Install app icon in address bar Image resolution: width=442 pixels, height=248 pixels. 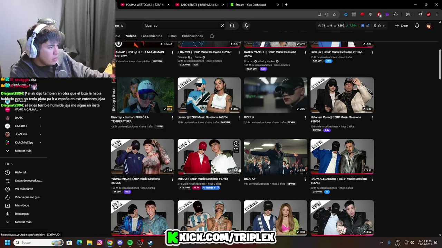[x=319, y=14]
